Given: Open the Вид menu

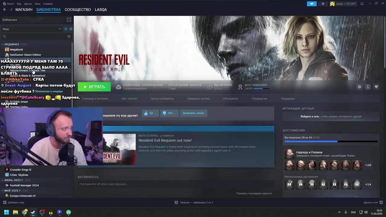Looking at the screenshot, I should click(19, 4).
